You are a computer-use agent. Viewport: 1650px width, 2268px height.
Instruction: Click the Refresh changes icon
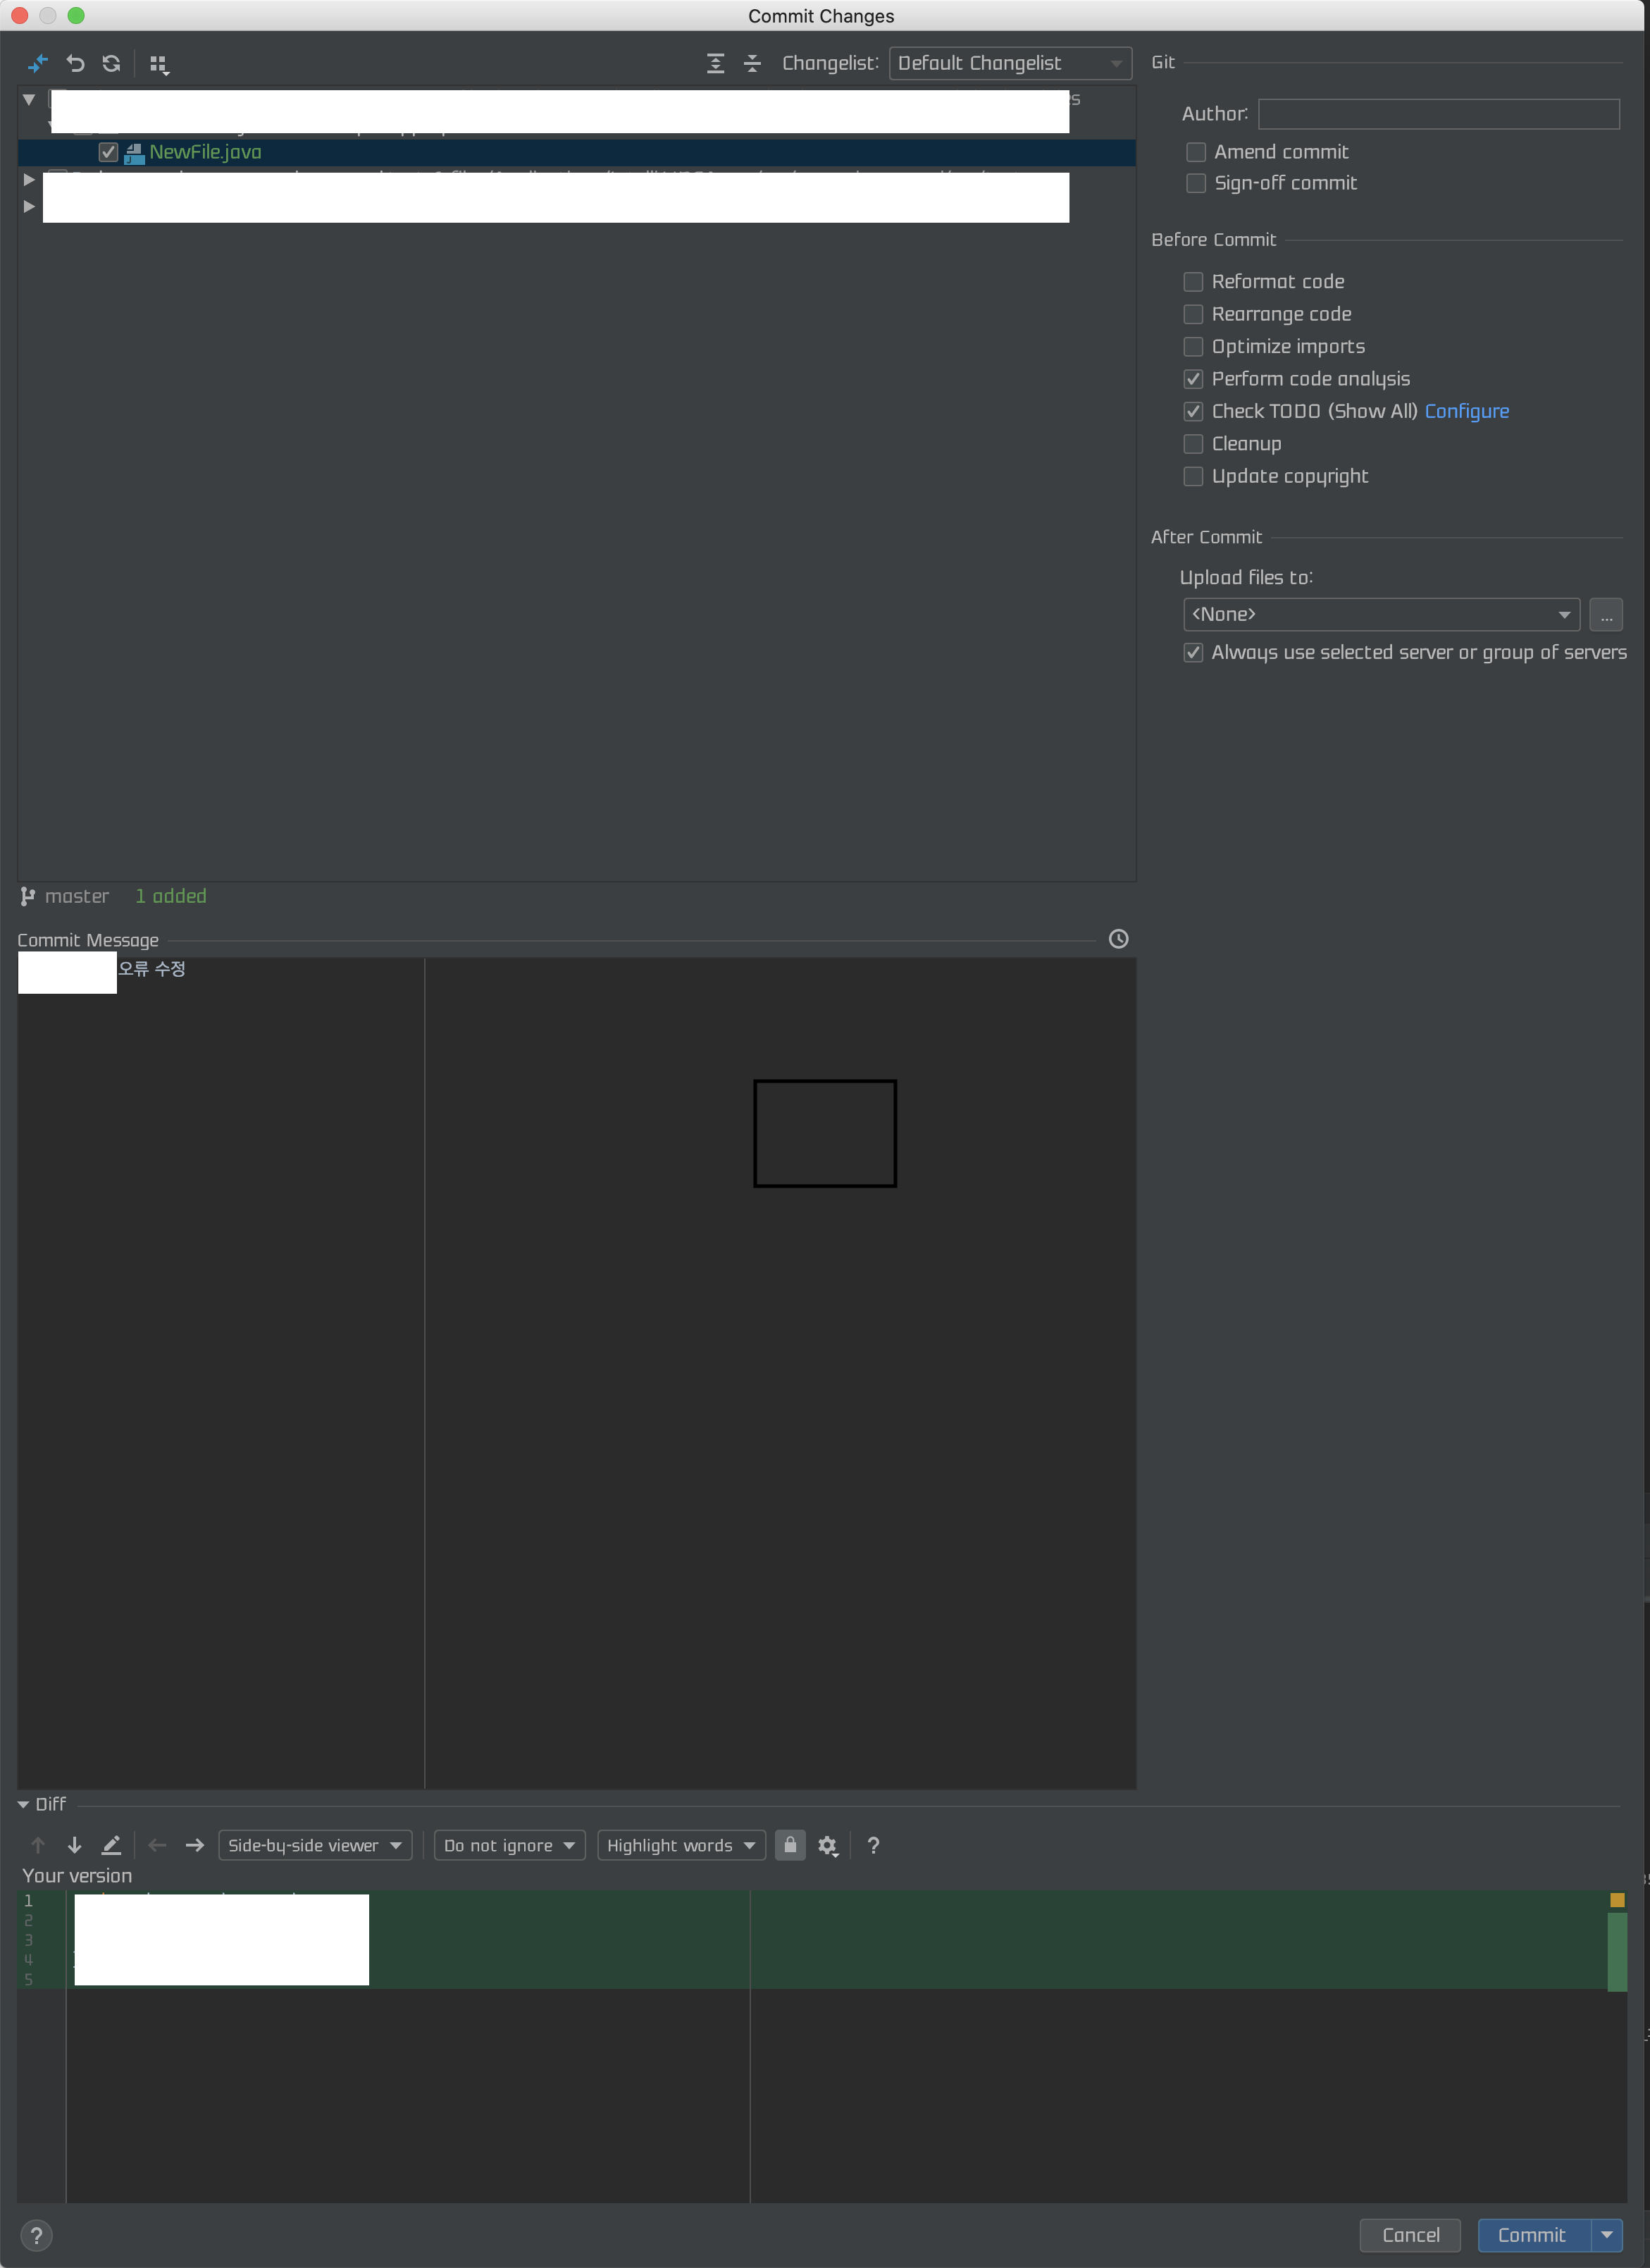tap(111, 63)
